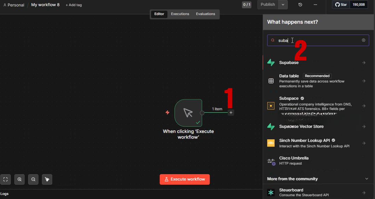Select the Subspace node result
The width and height of the screenshot is (375, 199).
[319, 106]
